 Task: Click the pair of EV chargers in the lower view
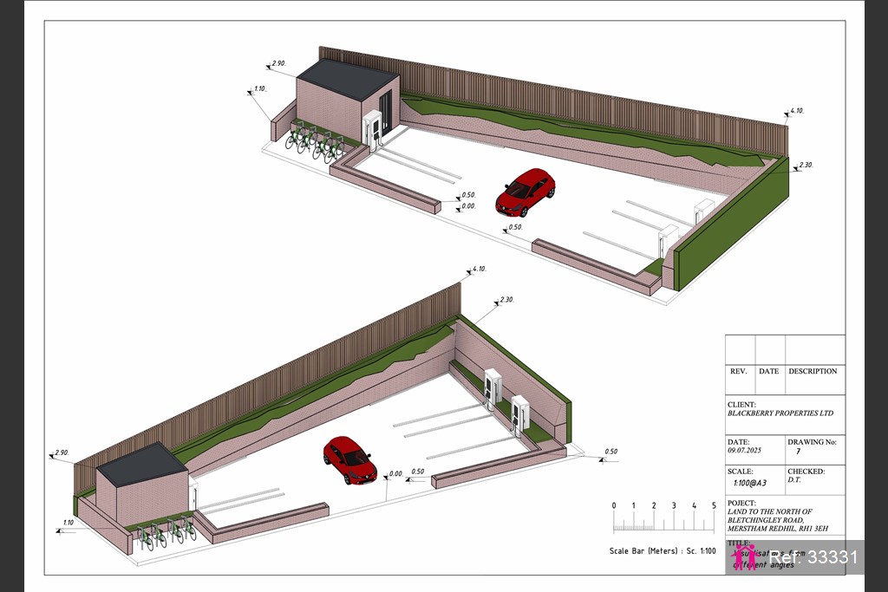coord(506,400)
